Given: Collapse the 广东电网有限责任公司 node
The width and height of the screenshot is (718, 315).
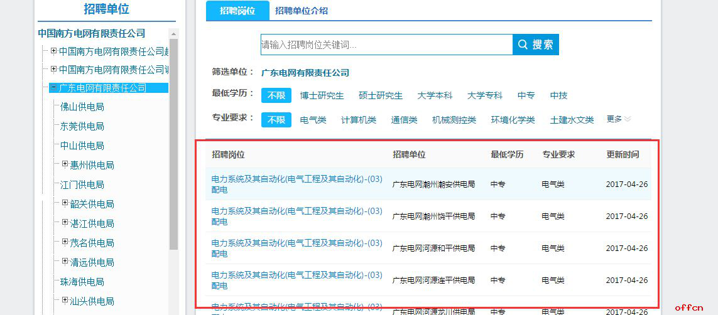Looking at the screenshot, I should (x=53, y=88).
